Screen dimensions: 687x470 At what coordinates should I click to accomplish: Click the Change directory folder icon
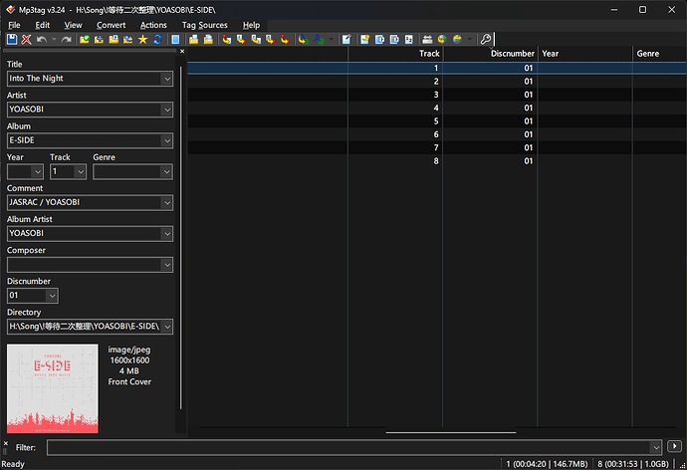pos(85,40)
